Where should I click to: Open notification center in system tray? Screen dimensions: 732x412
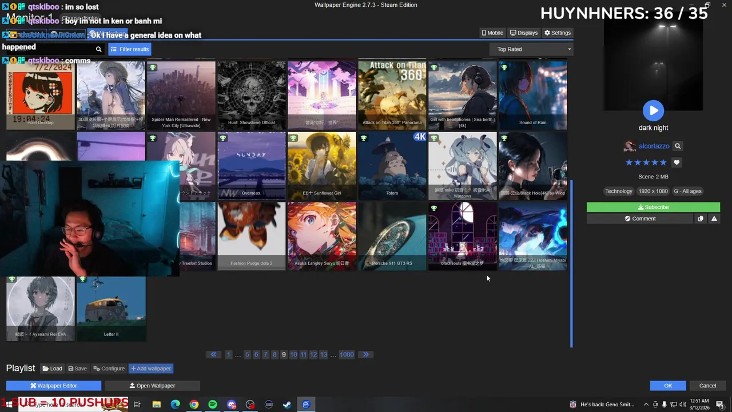pos(721,405)
